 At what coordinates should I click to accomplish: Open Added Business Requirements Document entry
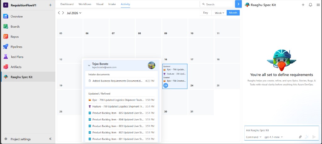121,81
